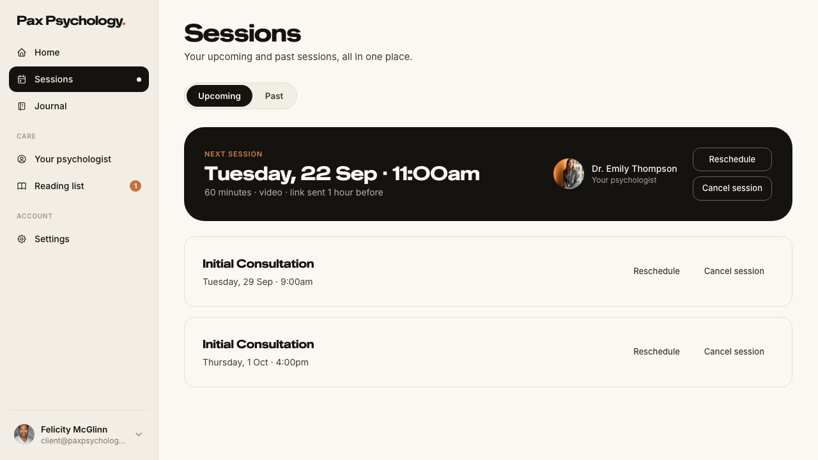Viewport: 818px width, 460px height.
Task: Switch to the Past sessions toggle
Action: pyautogui.click(x=274, y=96)
